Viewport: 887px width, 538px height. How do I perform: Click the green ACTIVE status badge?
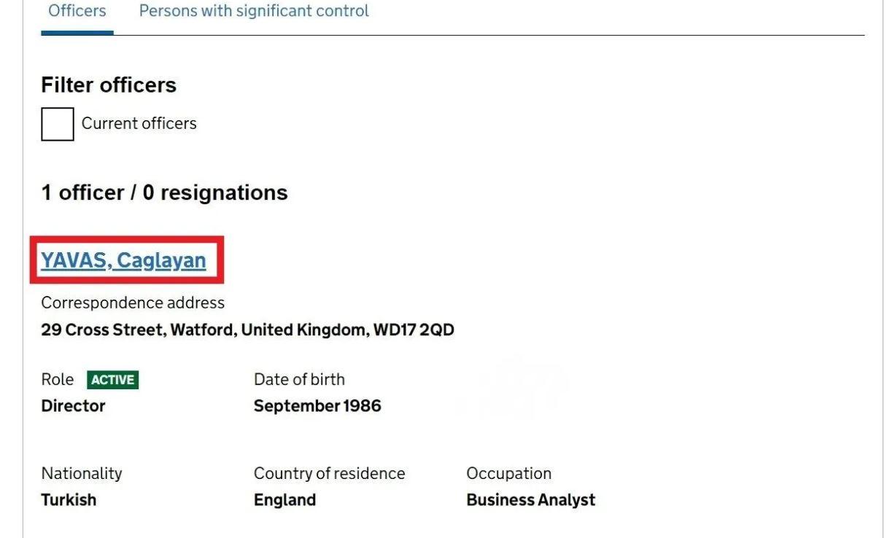pyautogui.click(x=112, y=380)
